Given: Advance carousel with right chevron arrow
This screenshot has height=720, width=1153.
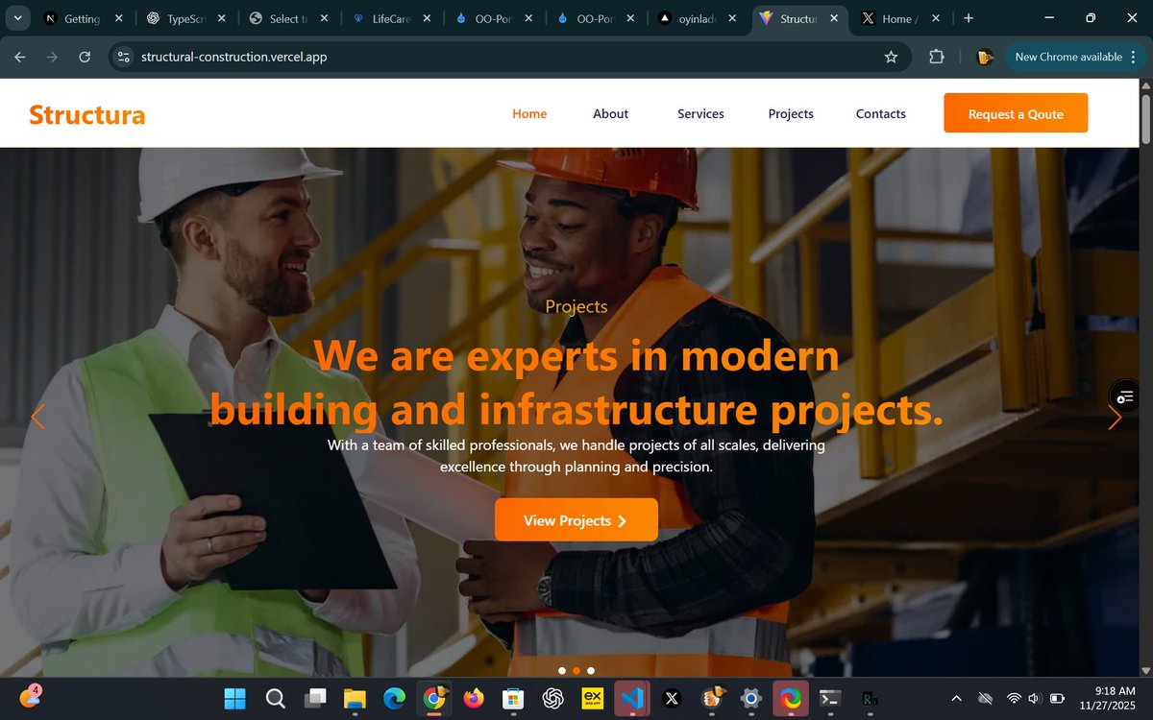Looking at the screenshot, I should click(1115, 417).
